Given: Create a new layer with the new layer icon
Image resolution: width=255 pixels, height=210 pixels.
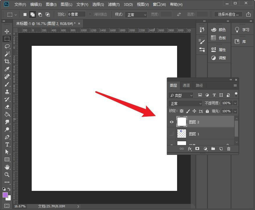Looking at the screenshot, I should [x=221, y=149].
